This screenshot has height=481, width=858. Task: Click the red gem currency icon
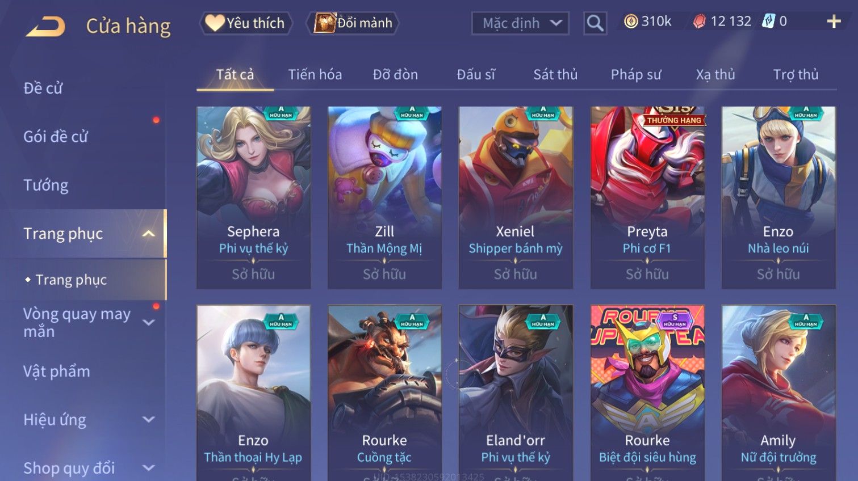click(x=699, y=22)
